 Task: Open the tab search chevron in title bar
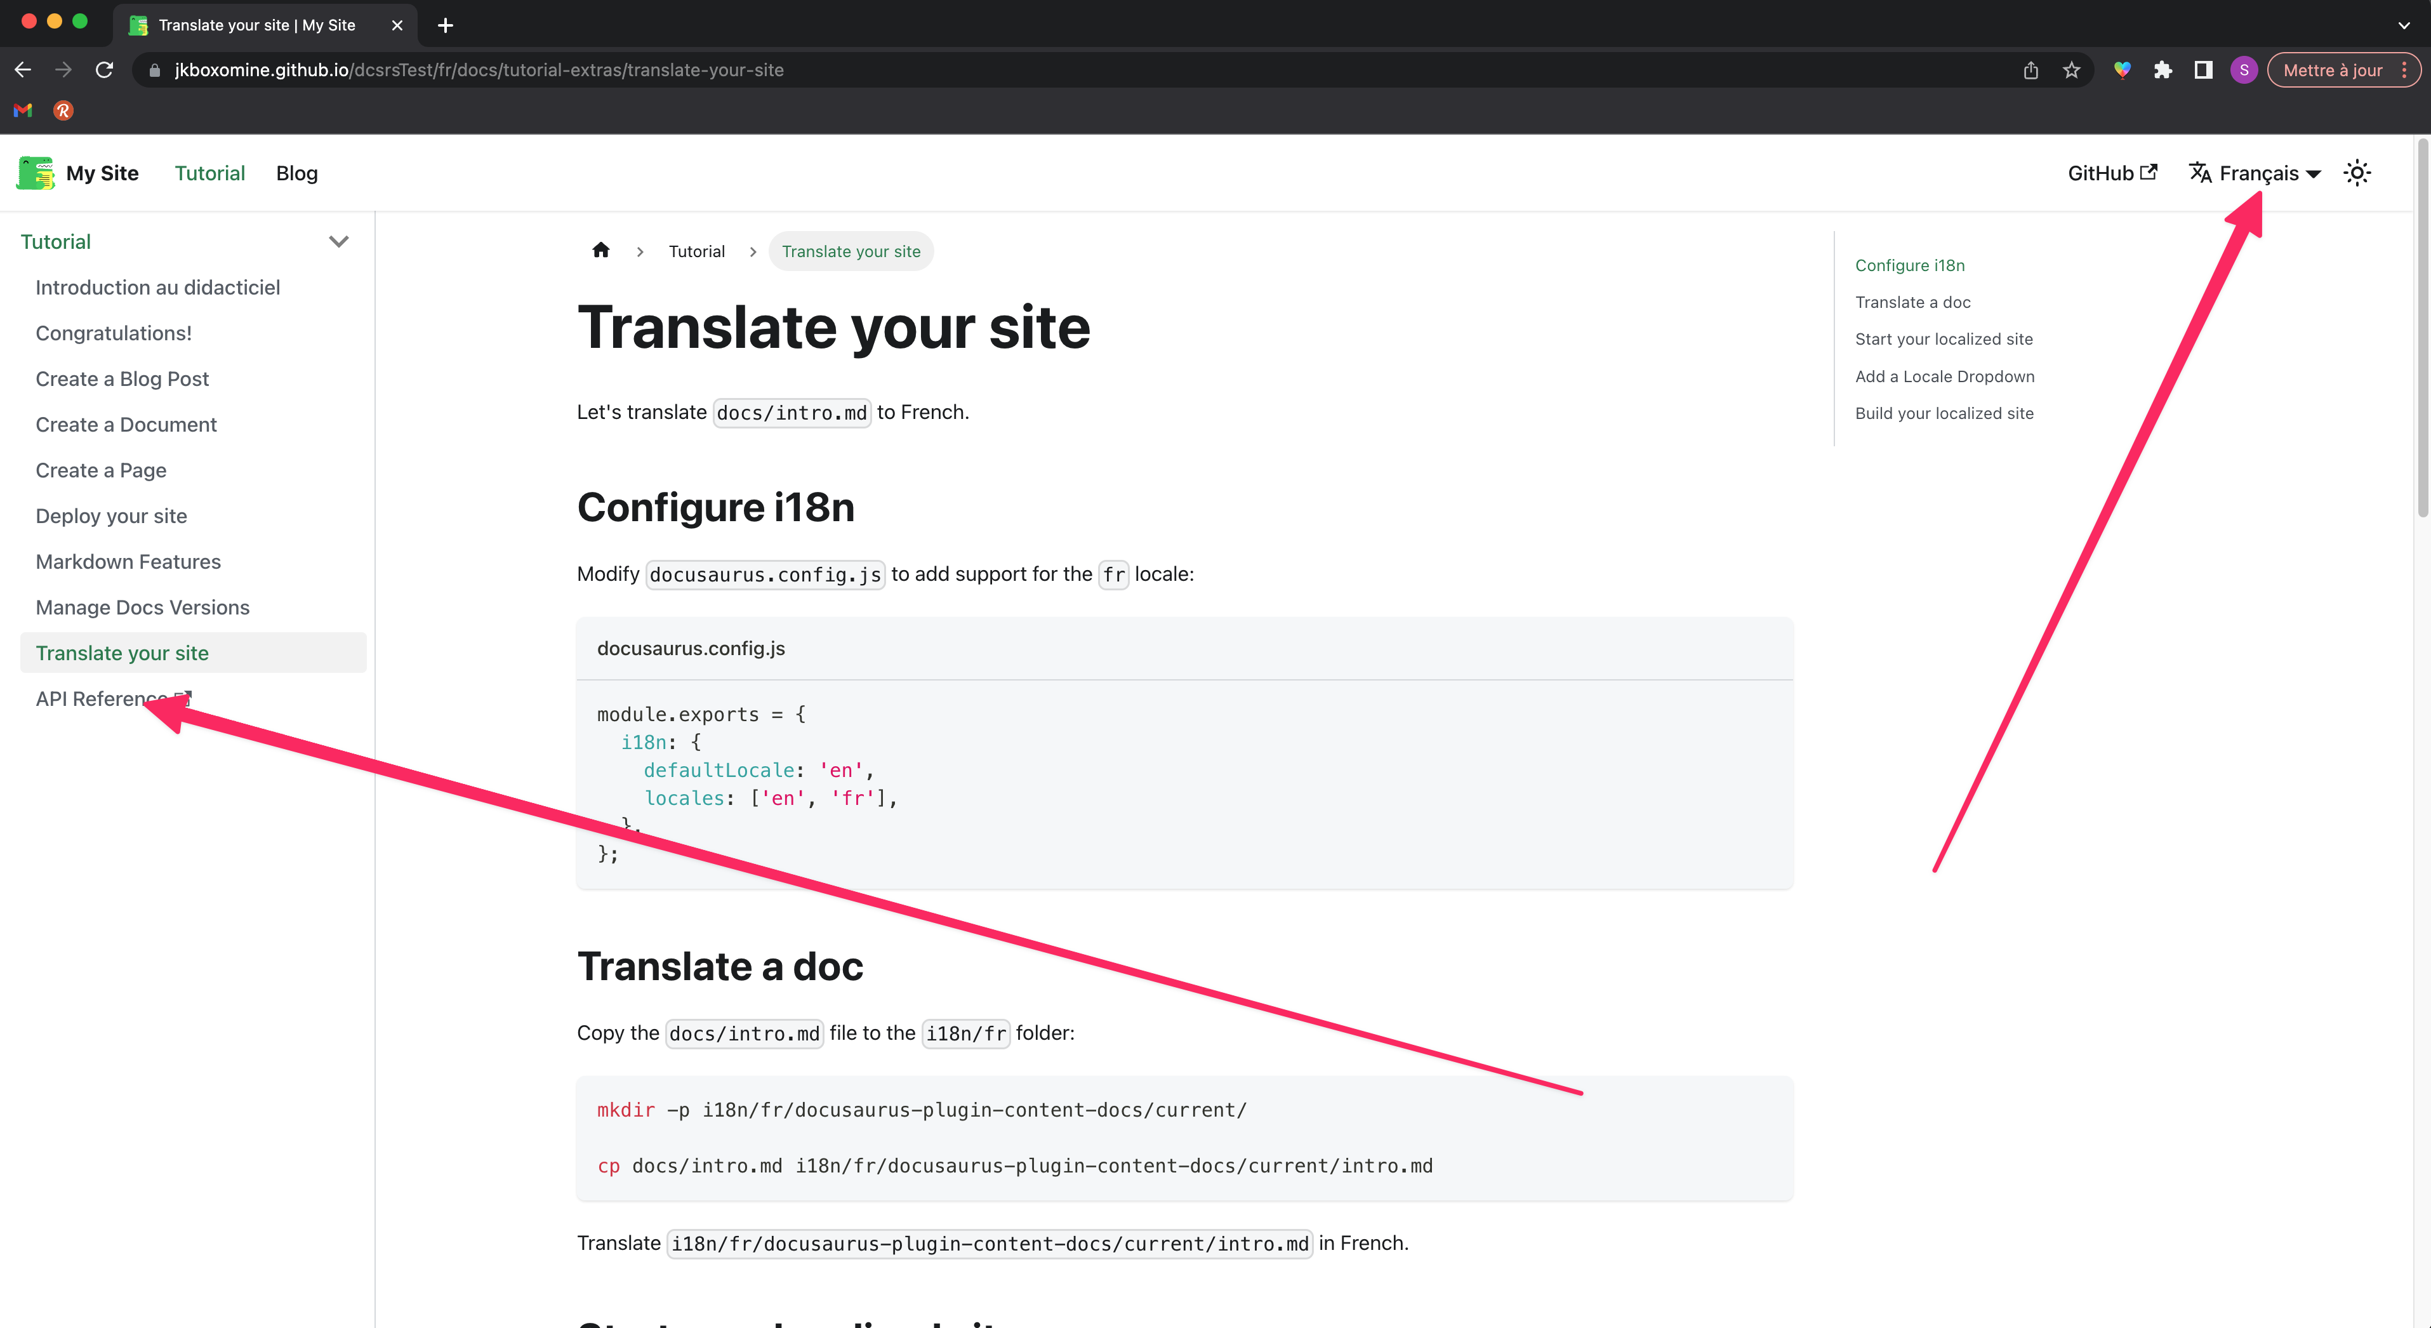click(x=2404, y=25)
